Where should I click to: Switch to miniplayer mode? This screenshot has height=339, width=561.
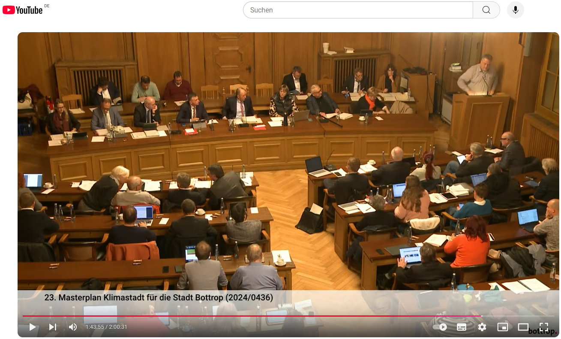point(502,327)
